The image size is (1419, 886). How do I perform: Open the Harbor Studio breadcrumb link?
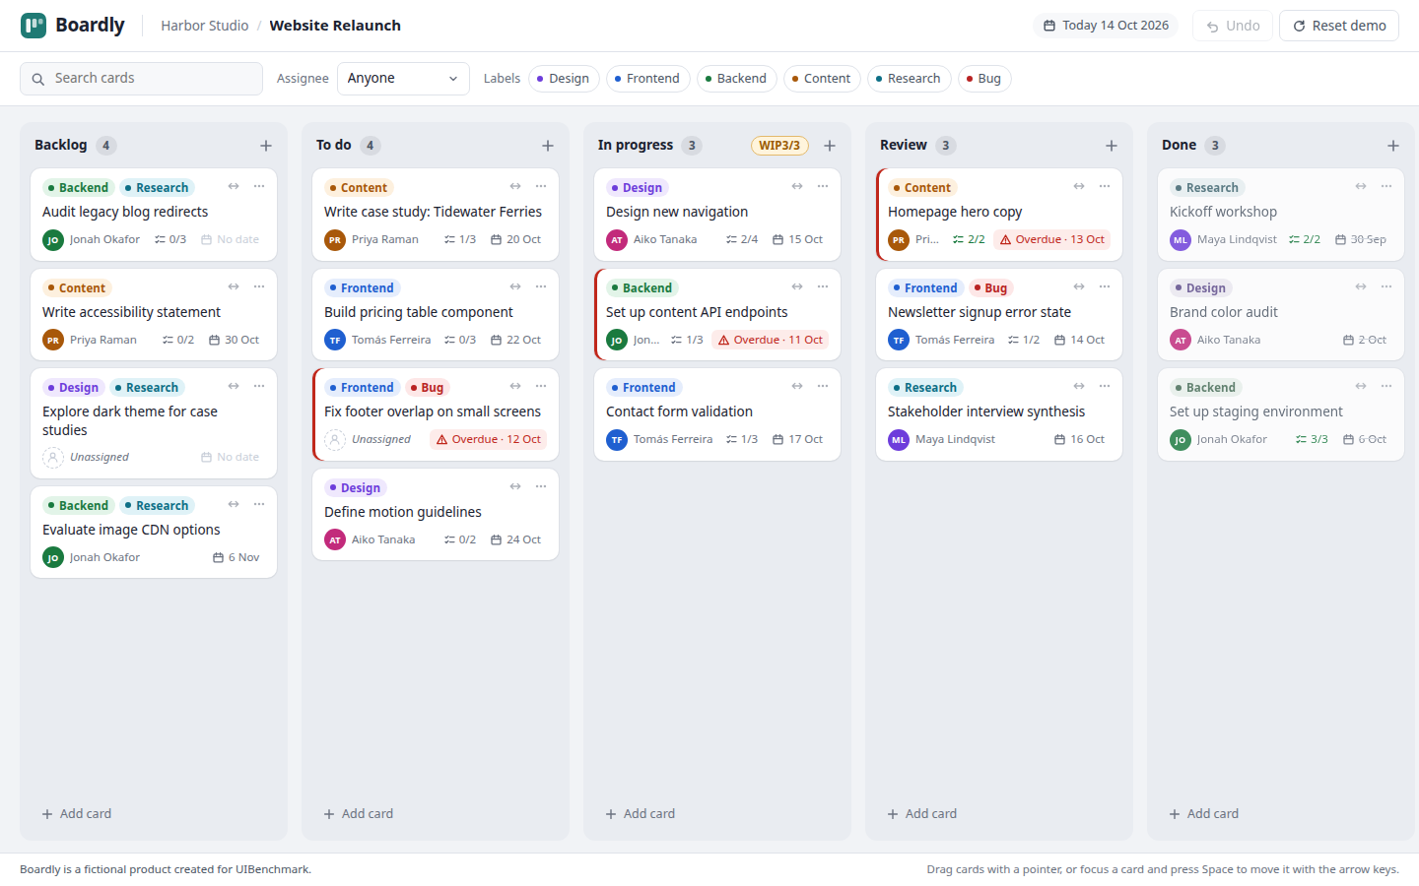coord(205,26)
